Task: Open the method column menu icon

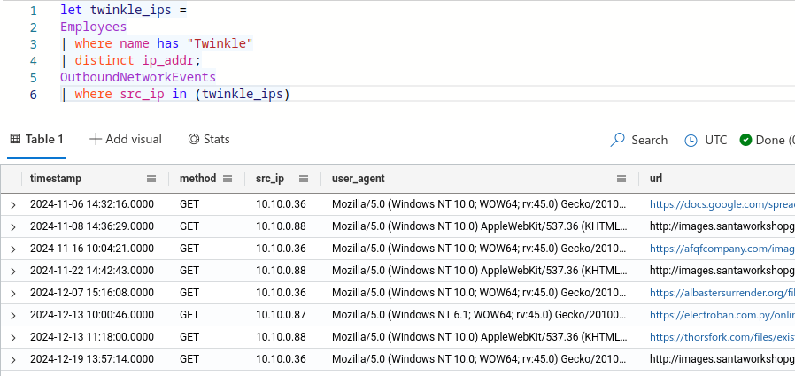Action: tap(228, 179)
